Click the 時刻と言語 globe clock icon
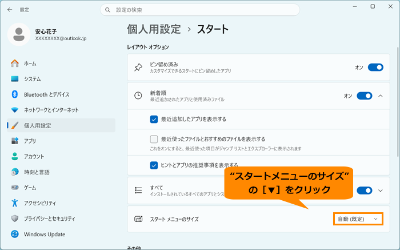This screenshot has height=250, width=400. point(15,172)
